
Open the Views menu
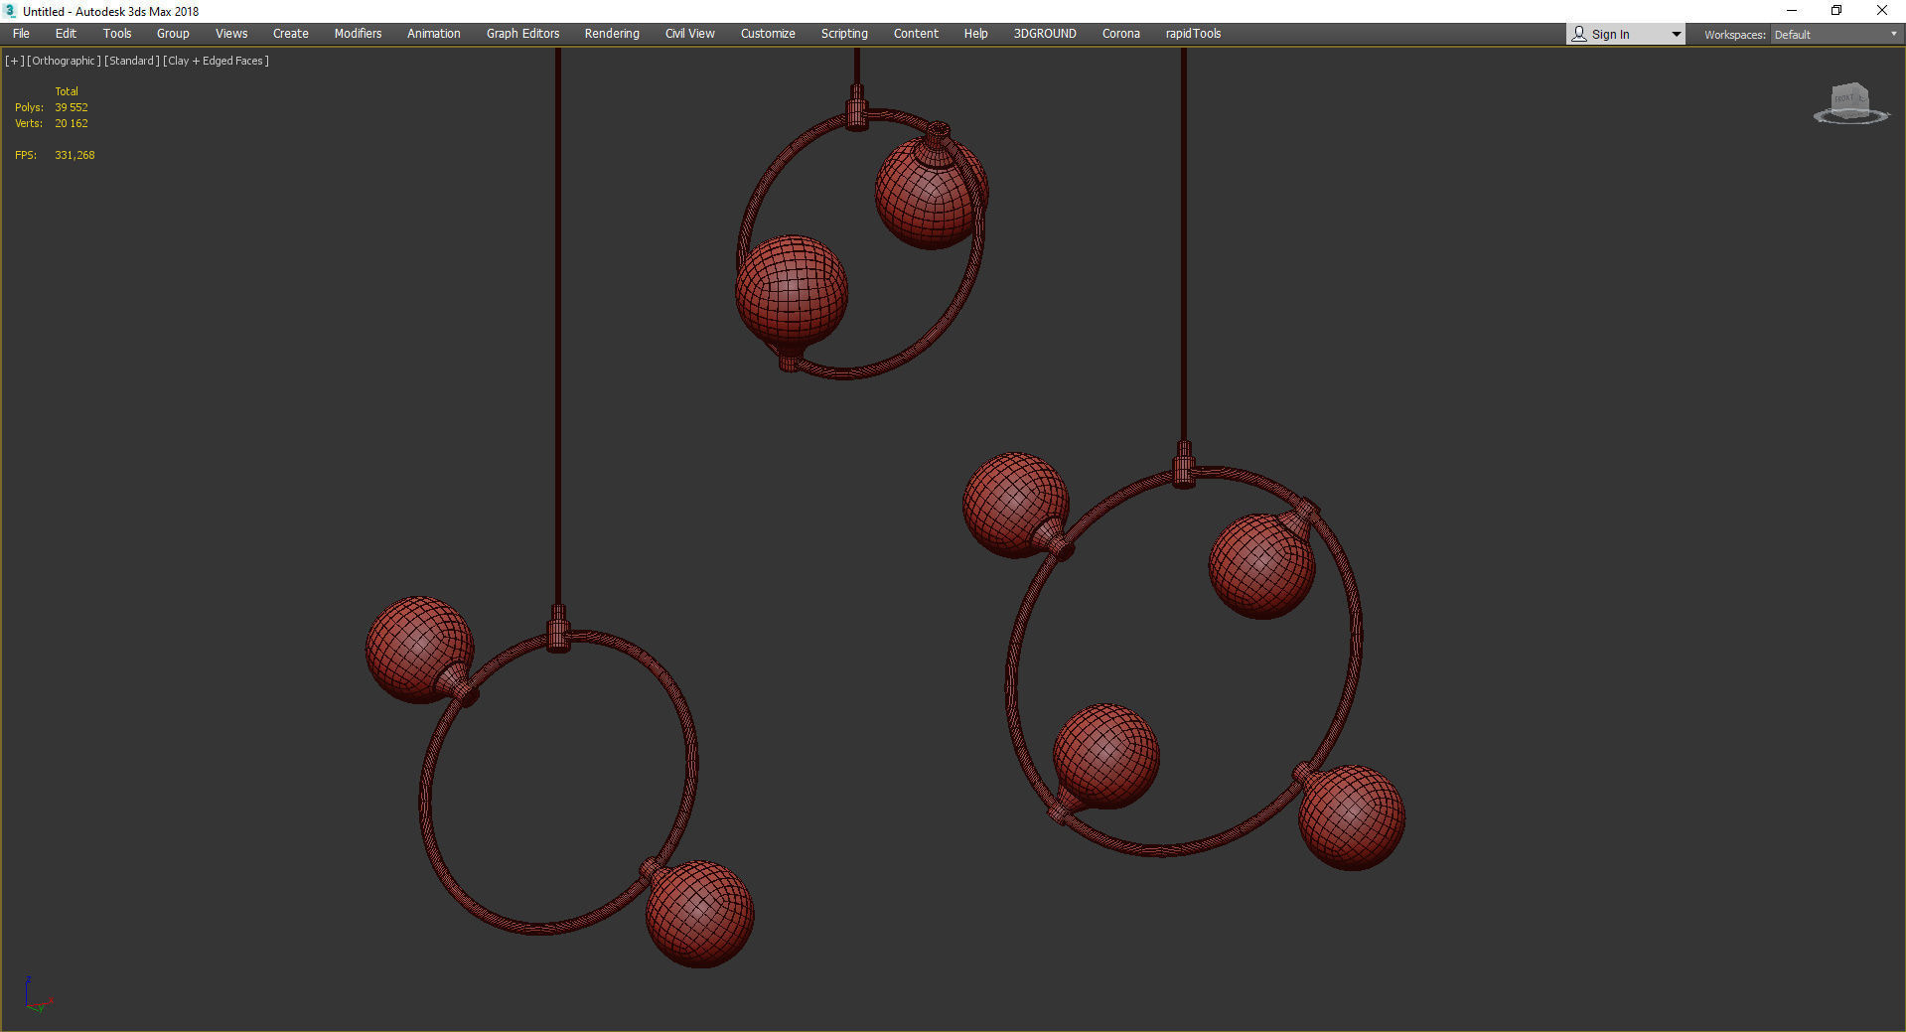pos(231,34)
